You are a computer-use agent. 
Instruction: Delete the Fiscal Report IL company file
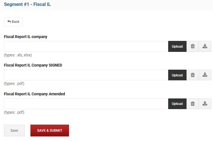pos(192,46)
